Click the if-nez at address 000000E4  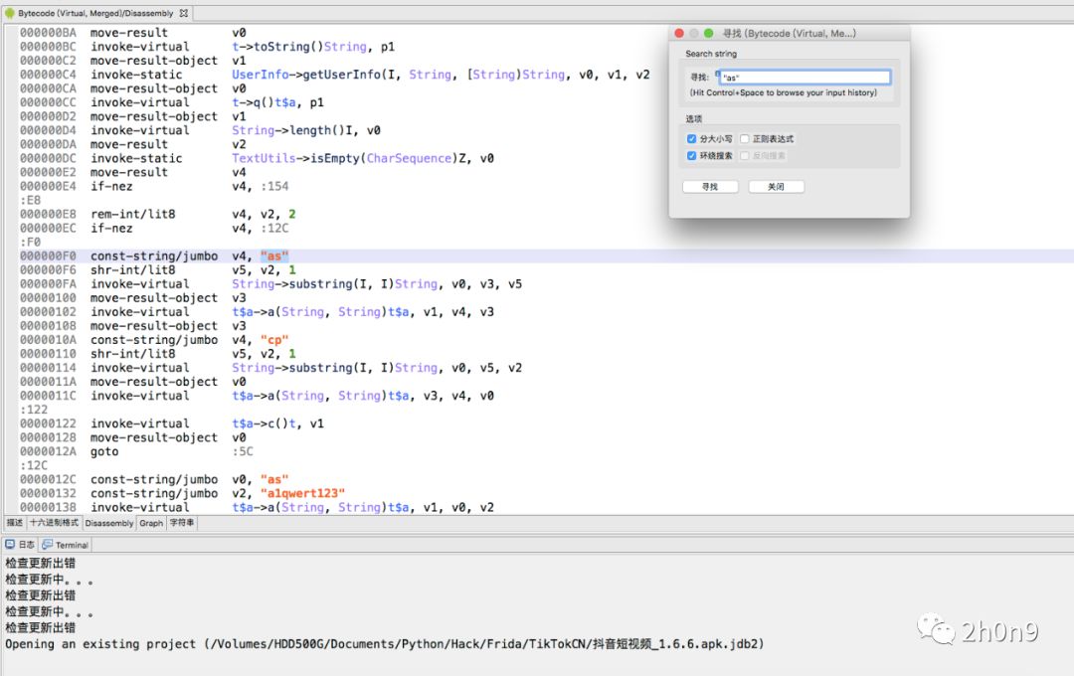click(x=111, y=186)
